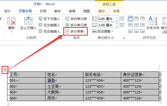167x106 pixels.
Task: Click Merge Cells (合并单元格) icon
Action: (x=67, y=19)
